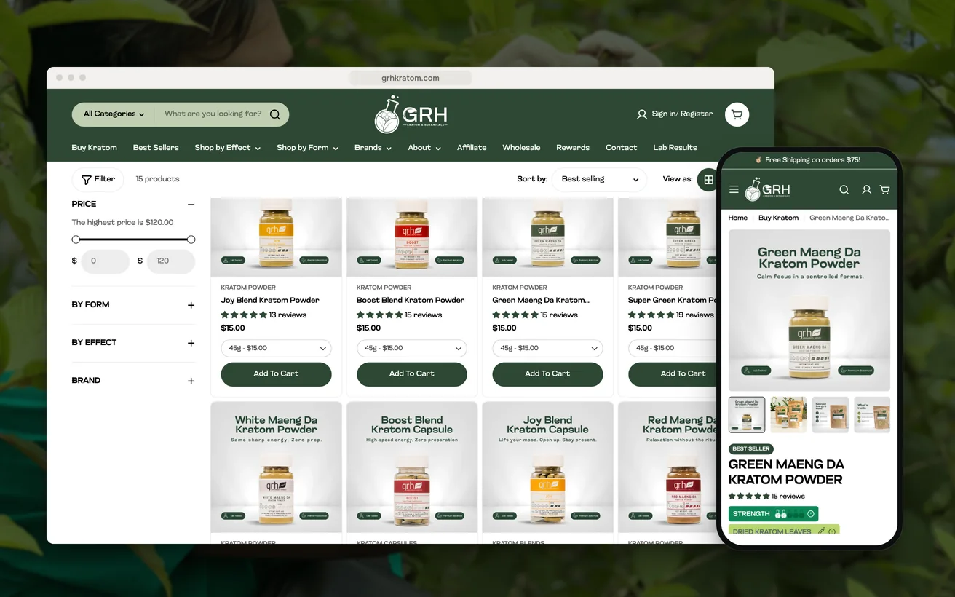Image resolution: width=955 pixels, height=597 pixels.
Task: Click the What are you looking for search field
Action: 213,114
